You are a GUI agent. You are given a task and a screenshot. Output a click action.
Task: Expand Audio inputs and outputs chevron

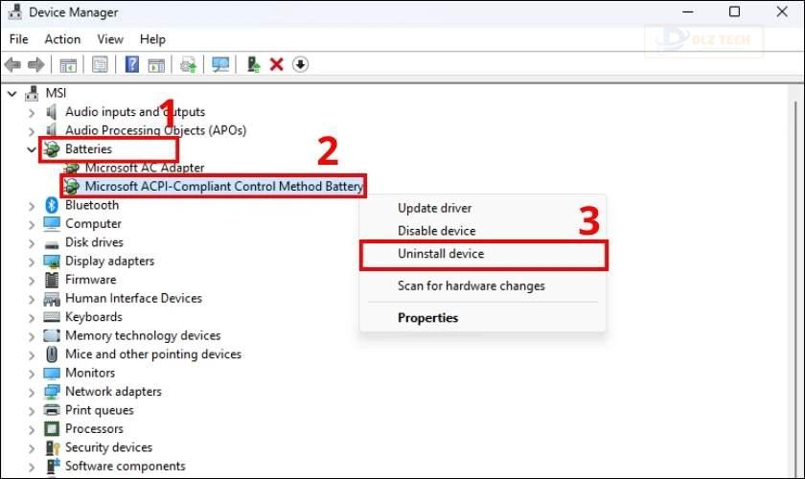[32, 112]
